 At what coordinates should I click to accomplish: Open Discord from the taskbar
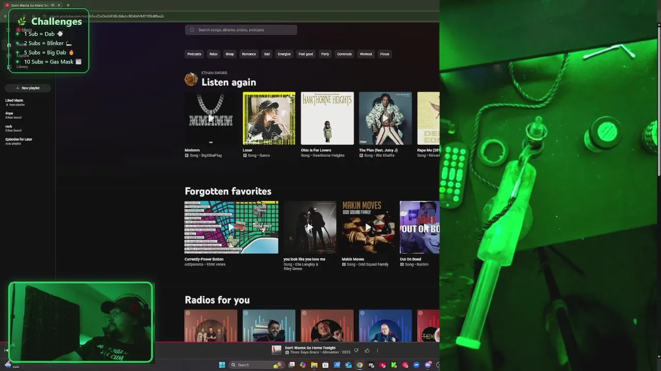(x=428, y=365)
